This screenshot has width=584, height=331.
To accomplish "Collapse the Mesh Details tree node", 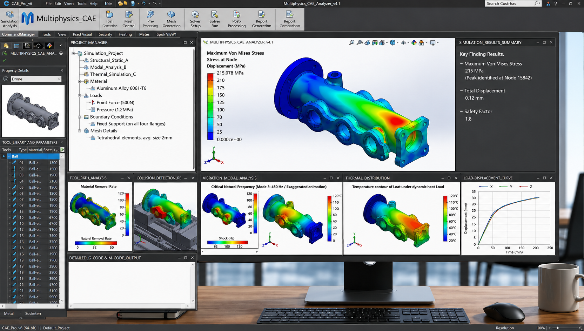I will [x=80, y=131].
